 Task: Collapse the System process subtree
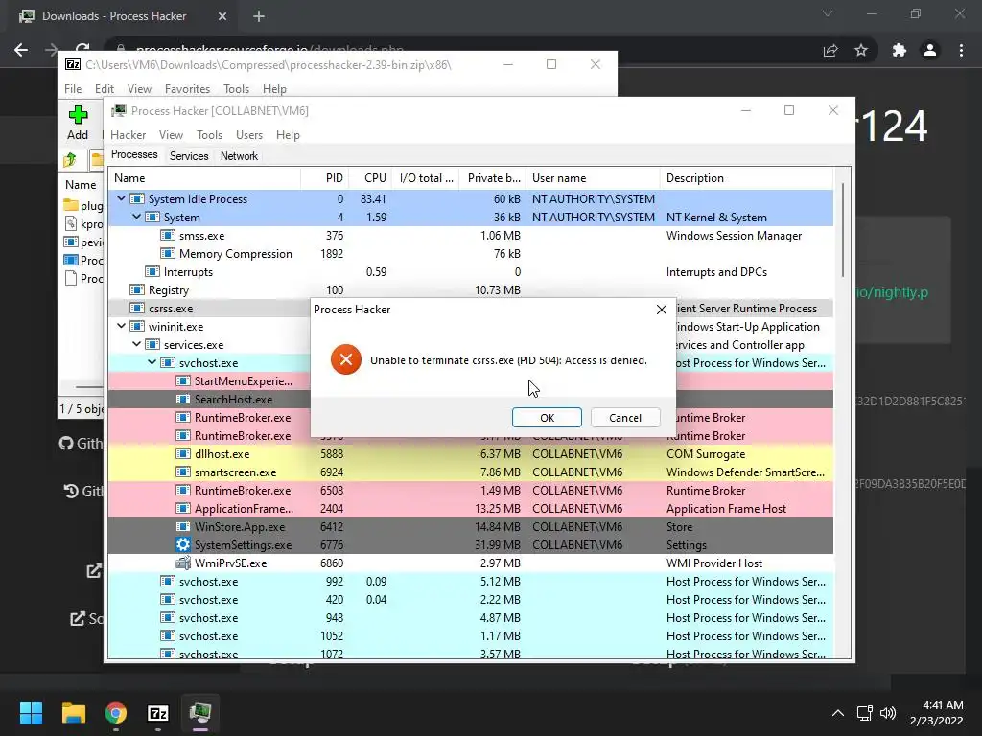(x=136, y=217)
